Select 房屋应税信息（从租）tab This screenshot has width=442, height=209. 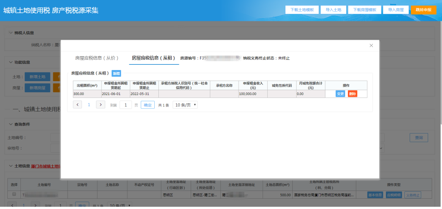[154, 58]
